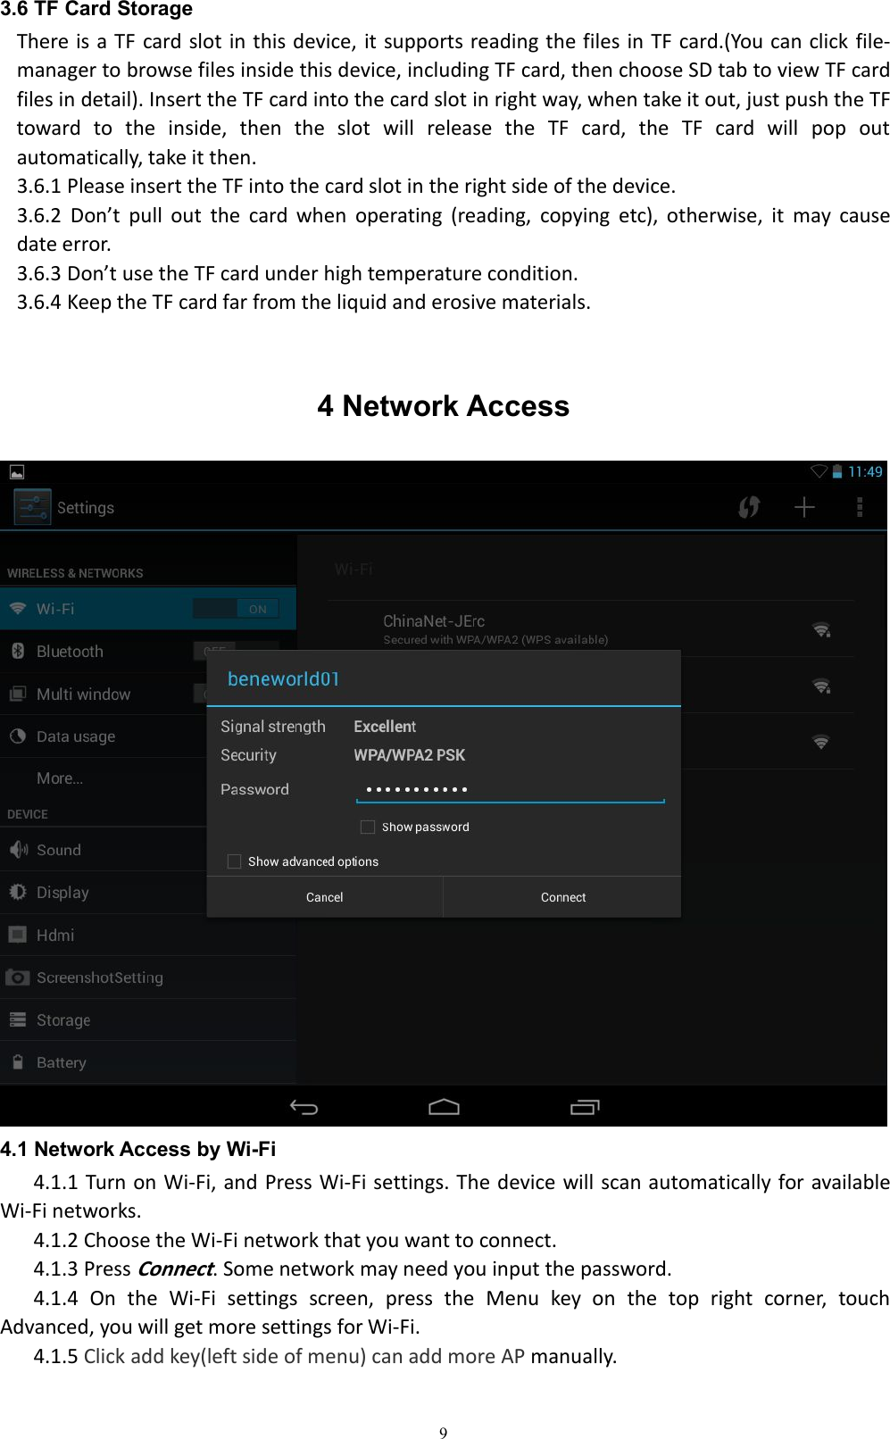Toggle the Wi-Fi ON switch

tap(237, 609)
